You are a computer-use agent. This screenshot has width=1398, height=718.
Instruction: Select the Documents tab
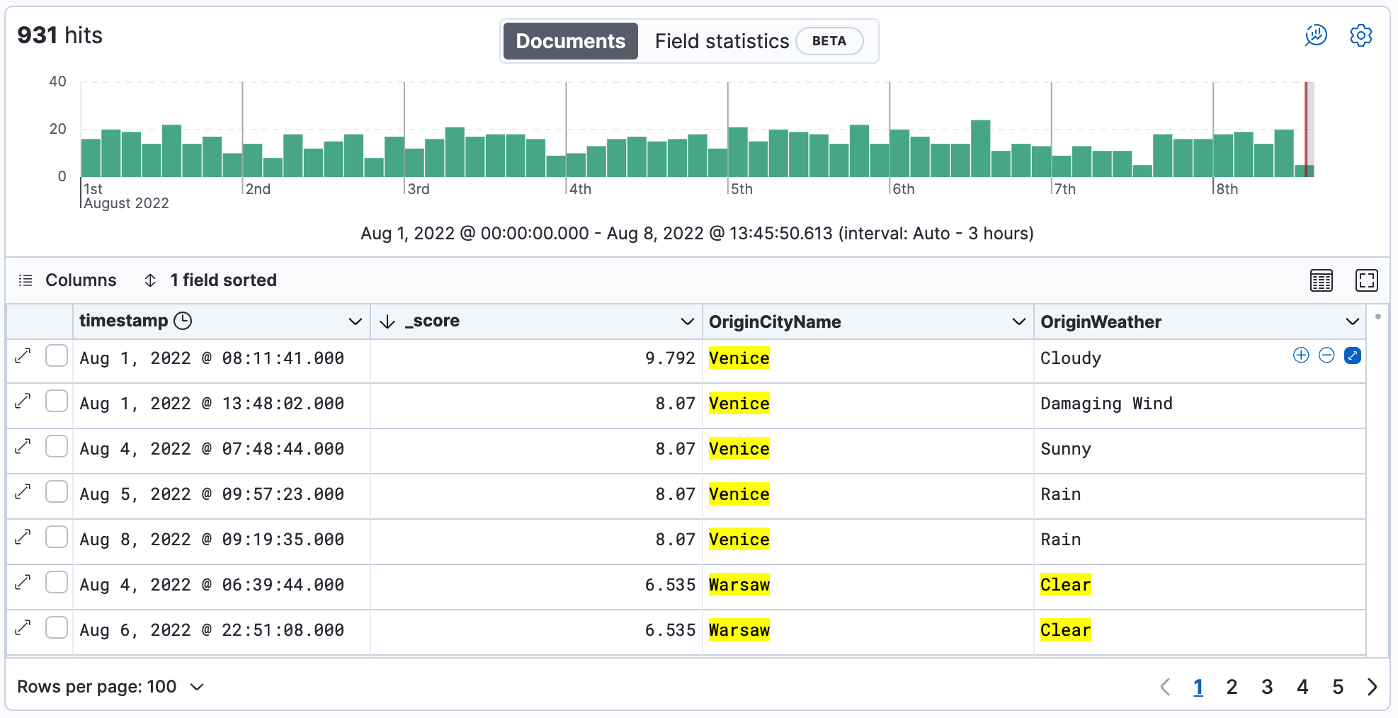pos(570,41)
